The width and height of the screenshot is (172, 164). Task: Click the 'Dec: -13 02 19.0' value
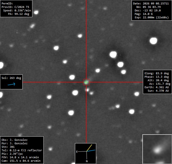click(148, 11)
